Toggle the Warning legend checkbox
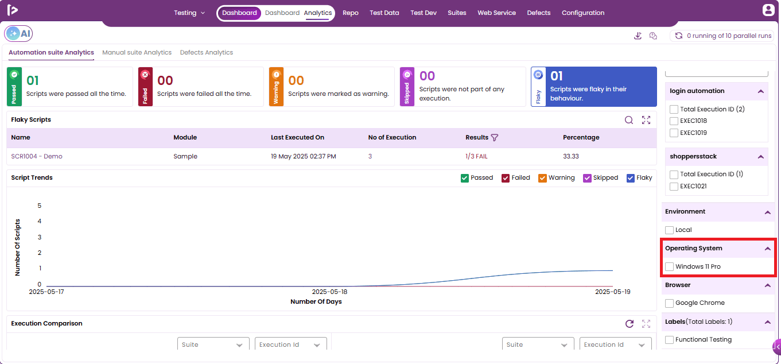Screen dimensions: 781x364 (542, 178)
